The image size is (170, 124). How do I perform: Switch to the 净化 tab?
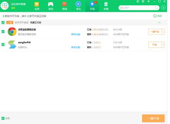coord(78,6)
